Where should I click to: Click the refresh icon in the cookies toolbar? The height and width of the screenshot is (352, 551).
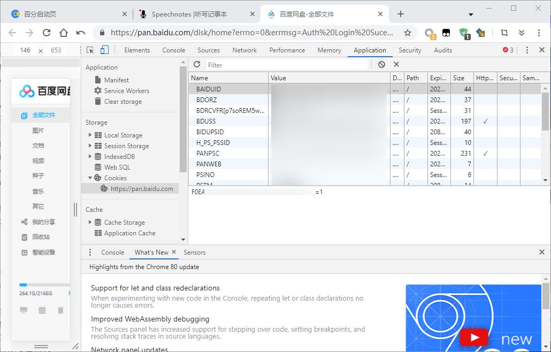(x=196, y=64)
